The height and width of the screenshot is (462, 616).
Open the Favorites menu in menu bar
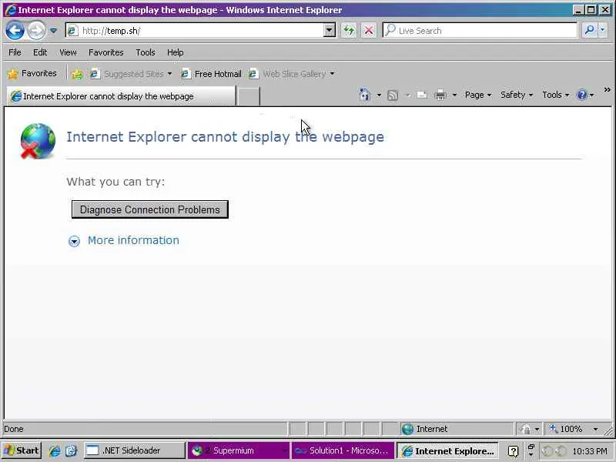[x=106, y=52]
